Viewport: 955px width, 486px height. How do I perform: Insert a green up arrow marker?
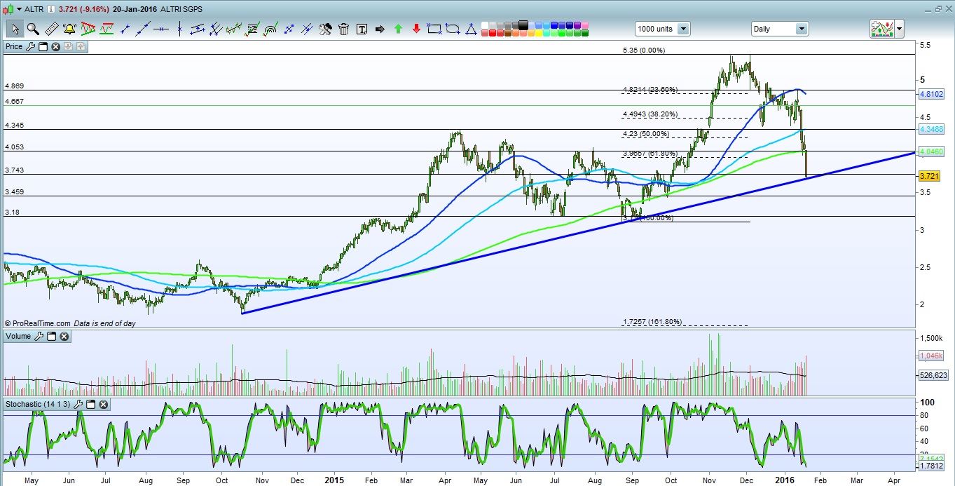pos(398,29)
